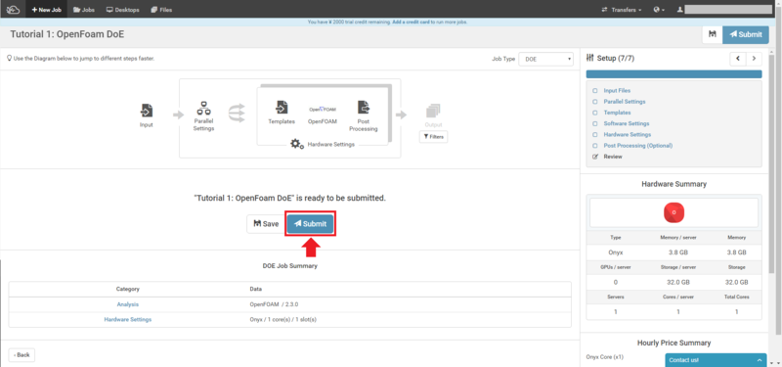Open Hardware Settings in setup list
Viewport: 782px width, 367px height.
click(627, 134)
